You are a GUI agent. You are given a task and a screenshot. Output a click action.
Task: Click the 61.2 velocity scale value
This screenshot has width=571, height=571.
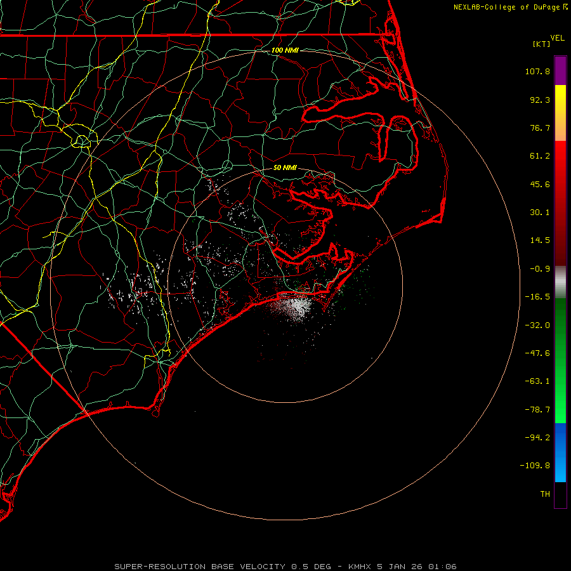tap(540, 156)
